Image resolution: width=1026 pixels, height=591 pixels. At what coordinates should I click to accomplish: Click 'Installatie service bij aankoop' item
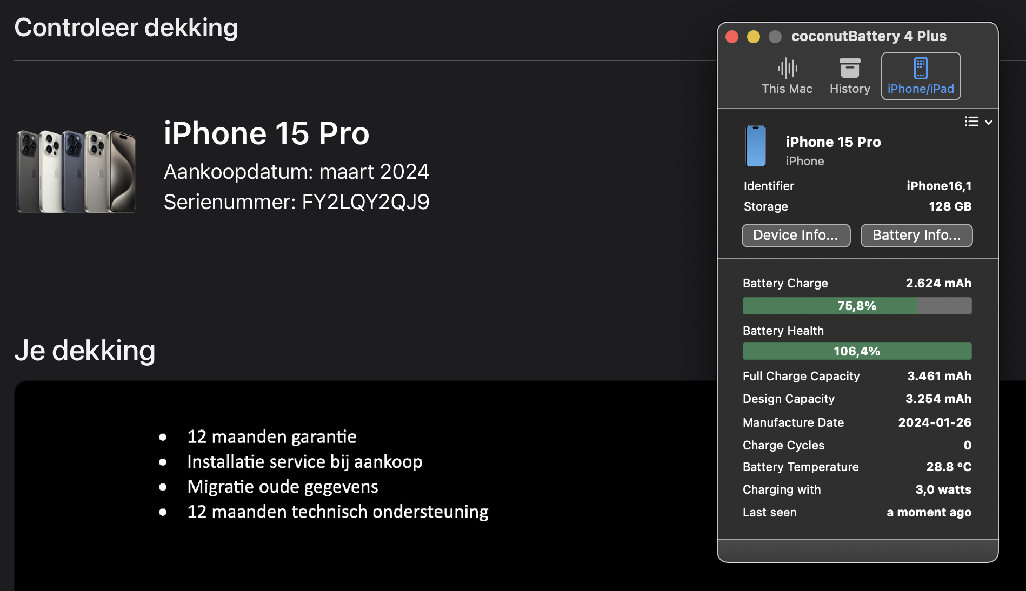coord(305,462)
